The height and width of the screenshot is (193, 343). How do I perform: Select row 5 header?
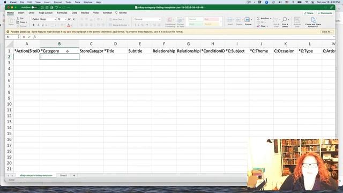tap(9, 75)
